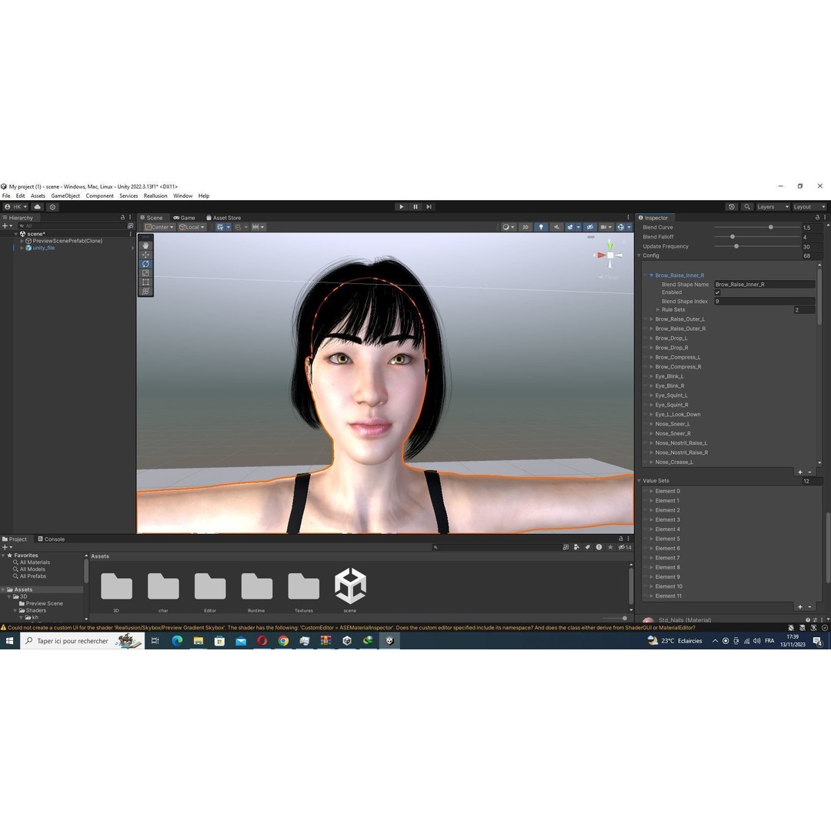831x831 pixels.
Task: Select All Materials in Favorites
Action: (35, 562)
